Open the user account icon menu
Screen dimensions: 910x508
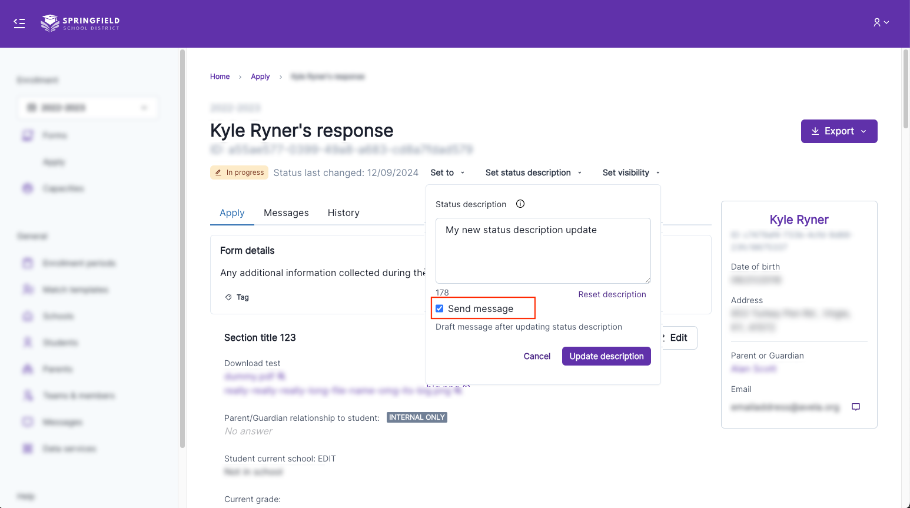[881, 22]
